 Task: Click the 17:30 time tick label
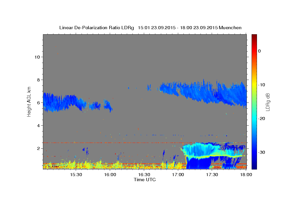click(212, 175)
